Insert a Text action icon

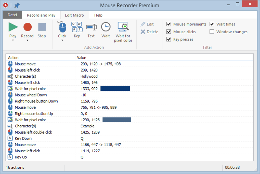click(x=91, y=27)
